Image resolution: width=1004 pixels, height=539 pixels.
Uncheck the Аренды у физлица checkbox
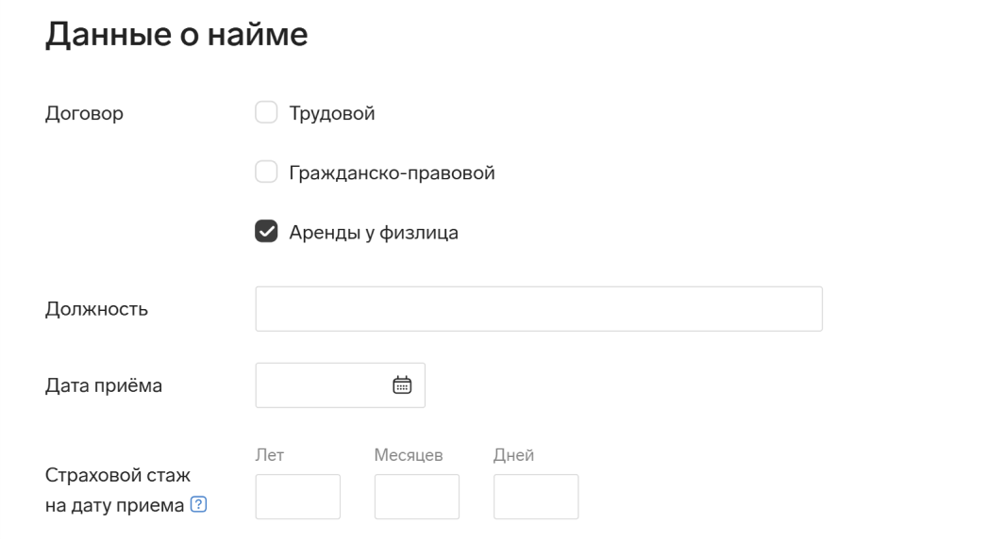266,232
